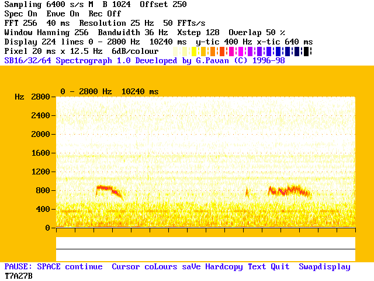Select the Cursor command in the bottom menu
Image resolution: width=374 pixels, height=281 pixels.
point(126,267)
